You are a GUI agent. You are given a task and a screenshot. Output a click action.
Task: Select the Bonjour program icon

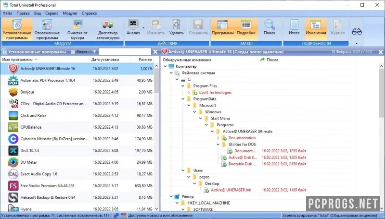(13, 92)
